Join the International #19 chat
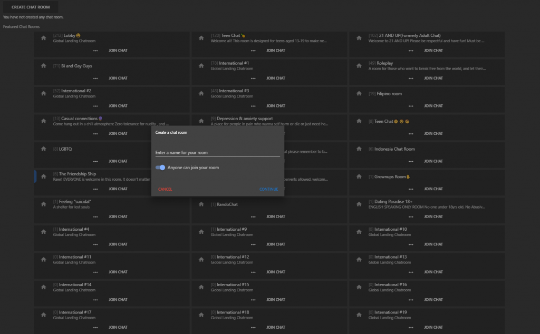Image resolution: width=540 pixels, height=334 pixels. (433, 327)
